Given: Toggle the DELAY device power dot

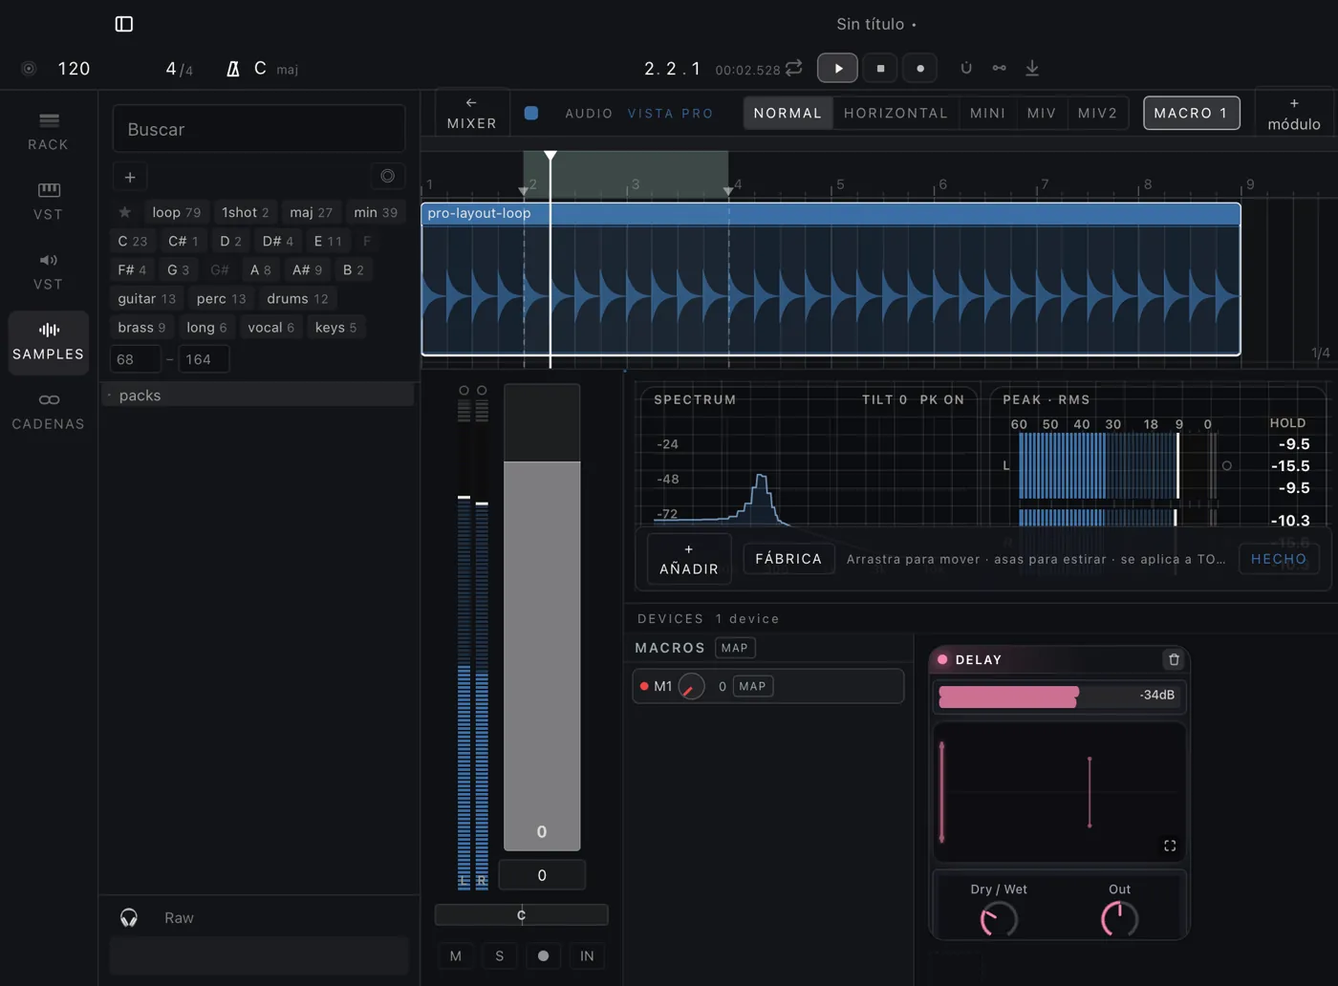Looking at the screenshot, I should pyautogui.click(x=942, y=659).
